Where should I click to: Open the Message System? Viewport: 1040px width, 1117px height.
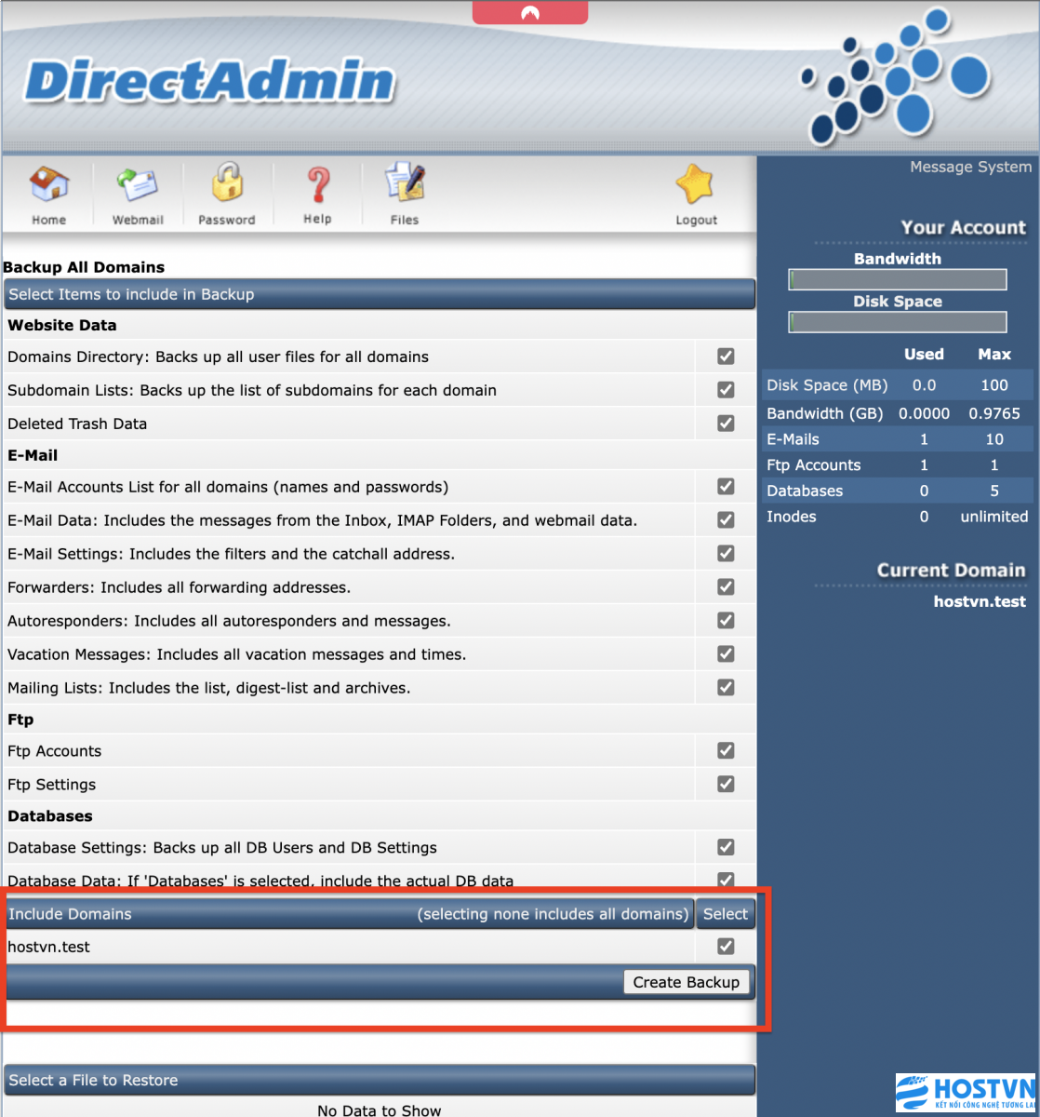coord(970,167)
